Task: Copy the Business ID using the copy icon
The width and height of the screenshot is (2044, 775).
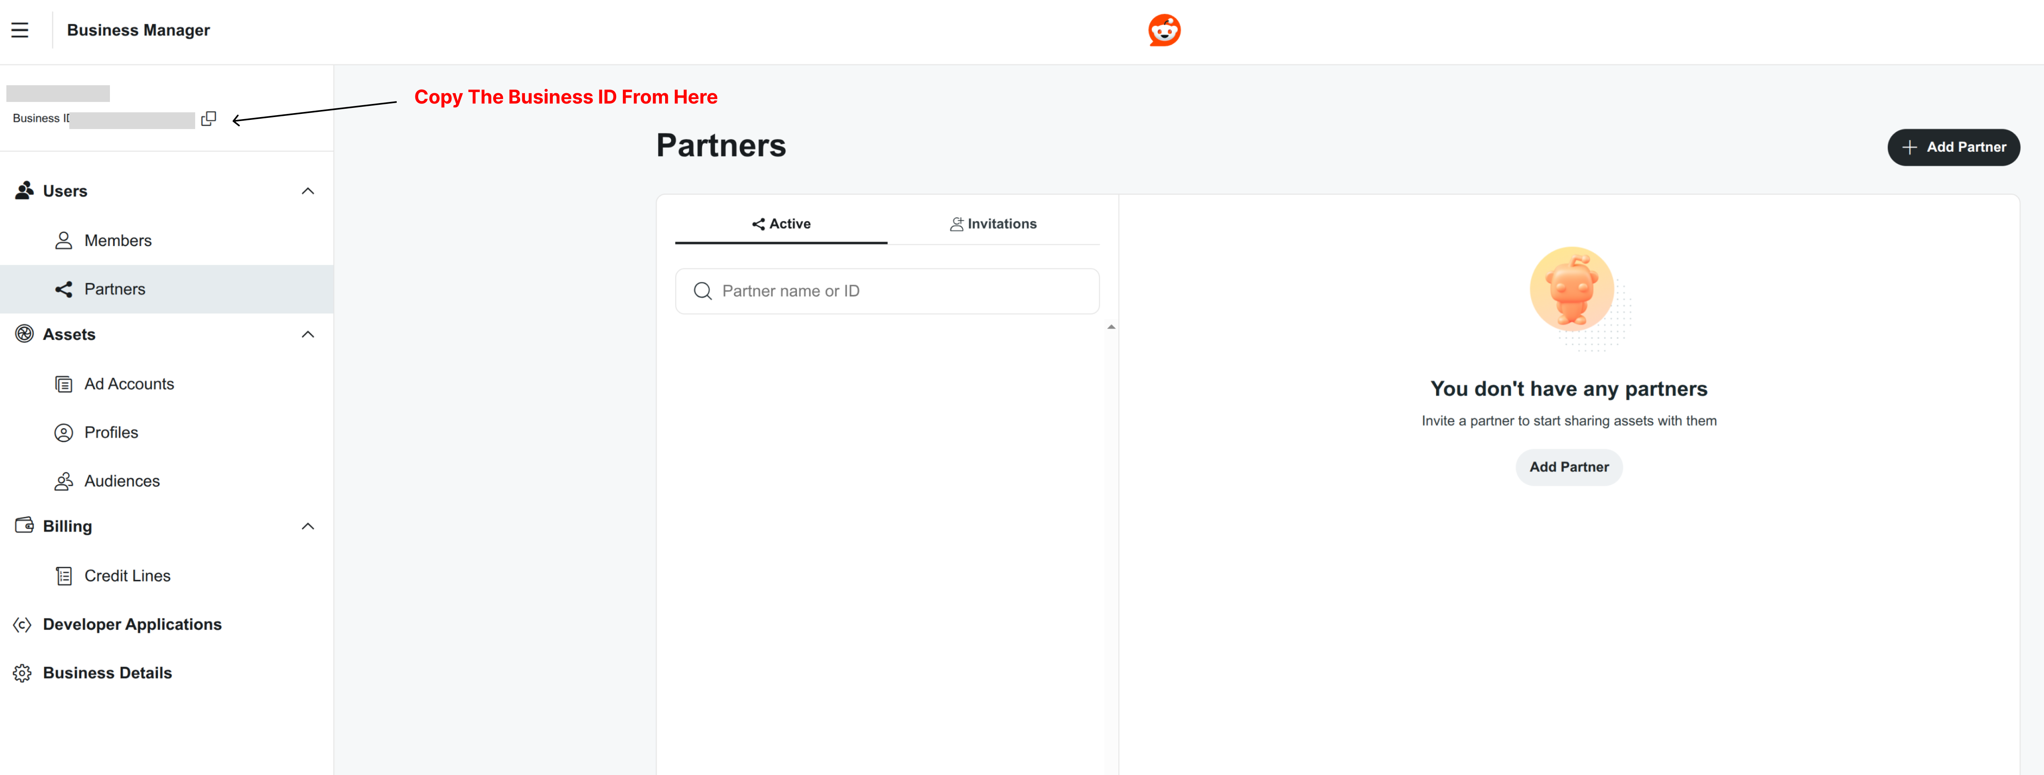Action: point(209,118)
